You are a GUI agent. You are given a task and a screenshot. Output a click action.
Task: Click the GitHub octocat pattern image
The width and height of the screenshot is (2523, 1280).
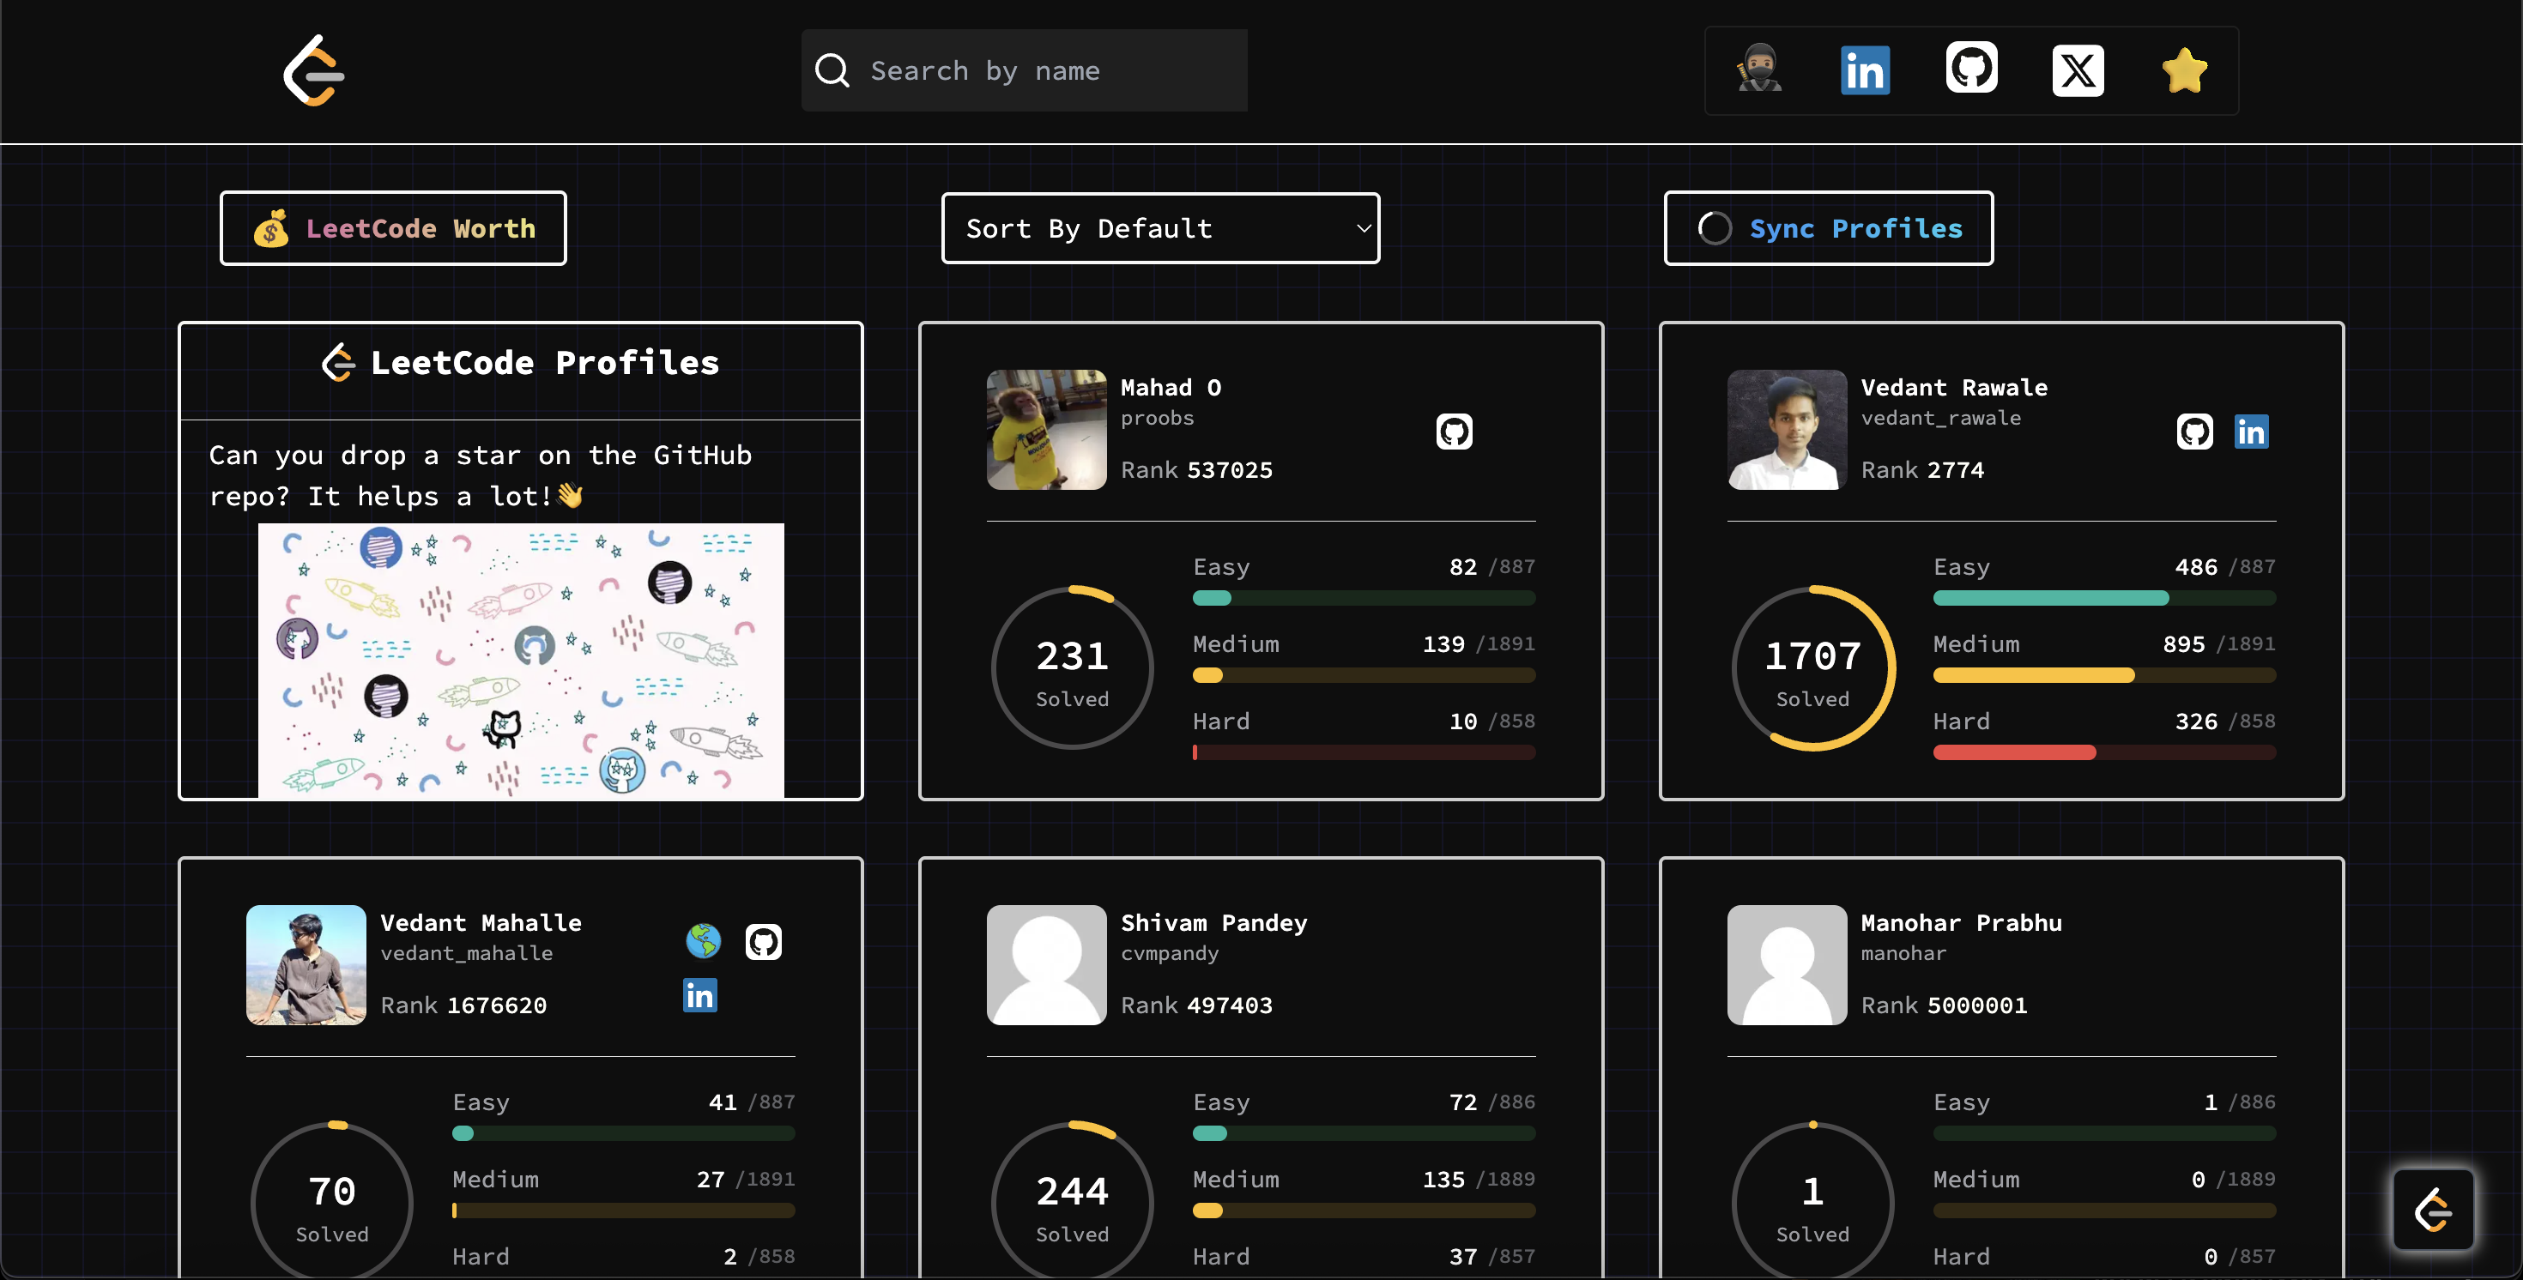pyautogui.click(x=521, y=661)
